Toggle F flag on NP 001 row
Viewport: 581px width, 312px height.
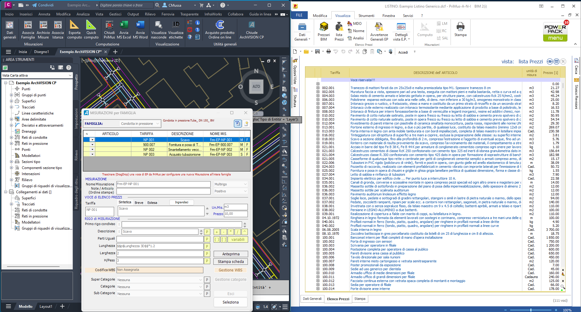coord(247,140)
